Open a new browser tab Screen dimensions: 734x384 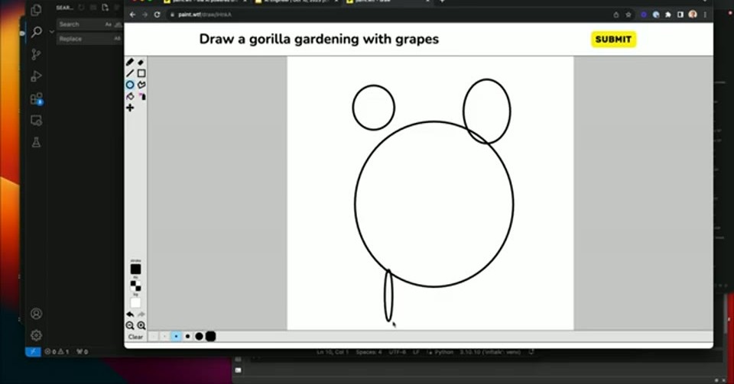coord(442,2)
